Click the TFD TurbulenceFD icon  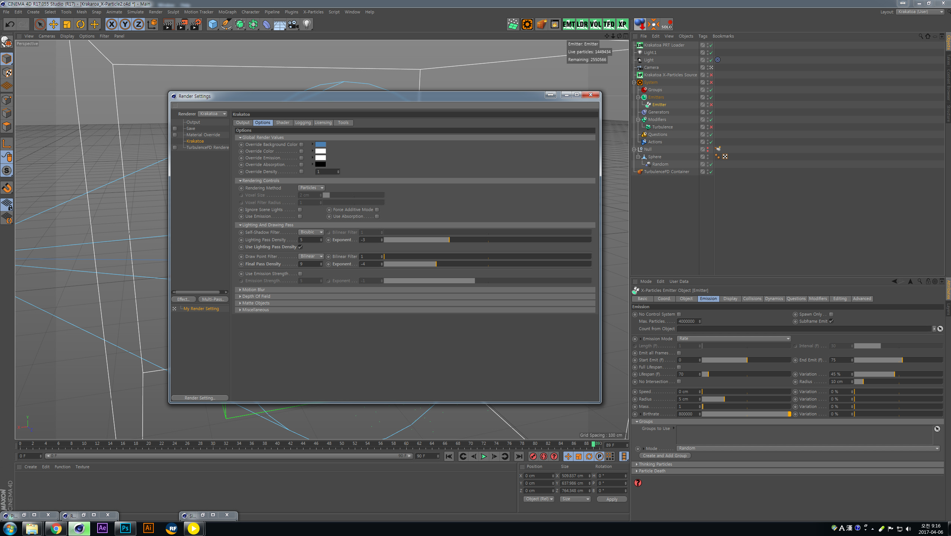click(x=609, y=25)
